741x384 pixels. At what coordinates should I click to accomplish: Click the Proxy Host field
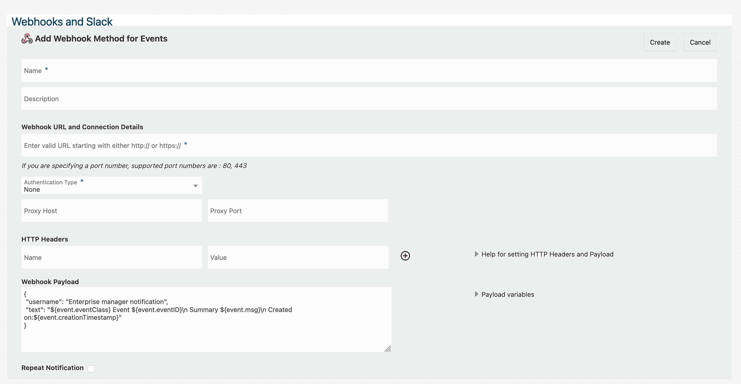[x=111, y=211]
